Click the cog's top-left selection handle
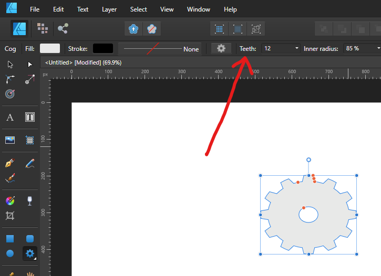The image size is (381, 276). pos(260,175)
